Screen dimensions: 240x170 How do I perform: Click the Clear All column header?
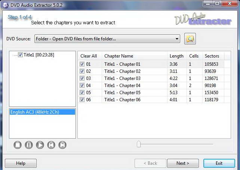click(x=89, y=56)
